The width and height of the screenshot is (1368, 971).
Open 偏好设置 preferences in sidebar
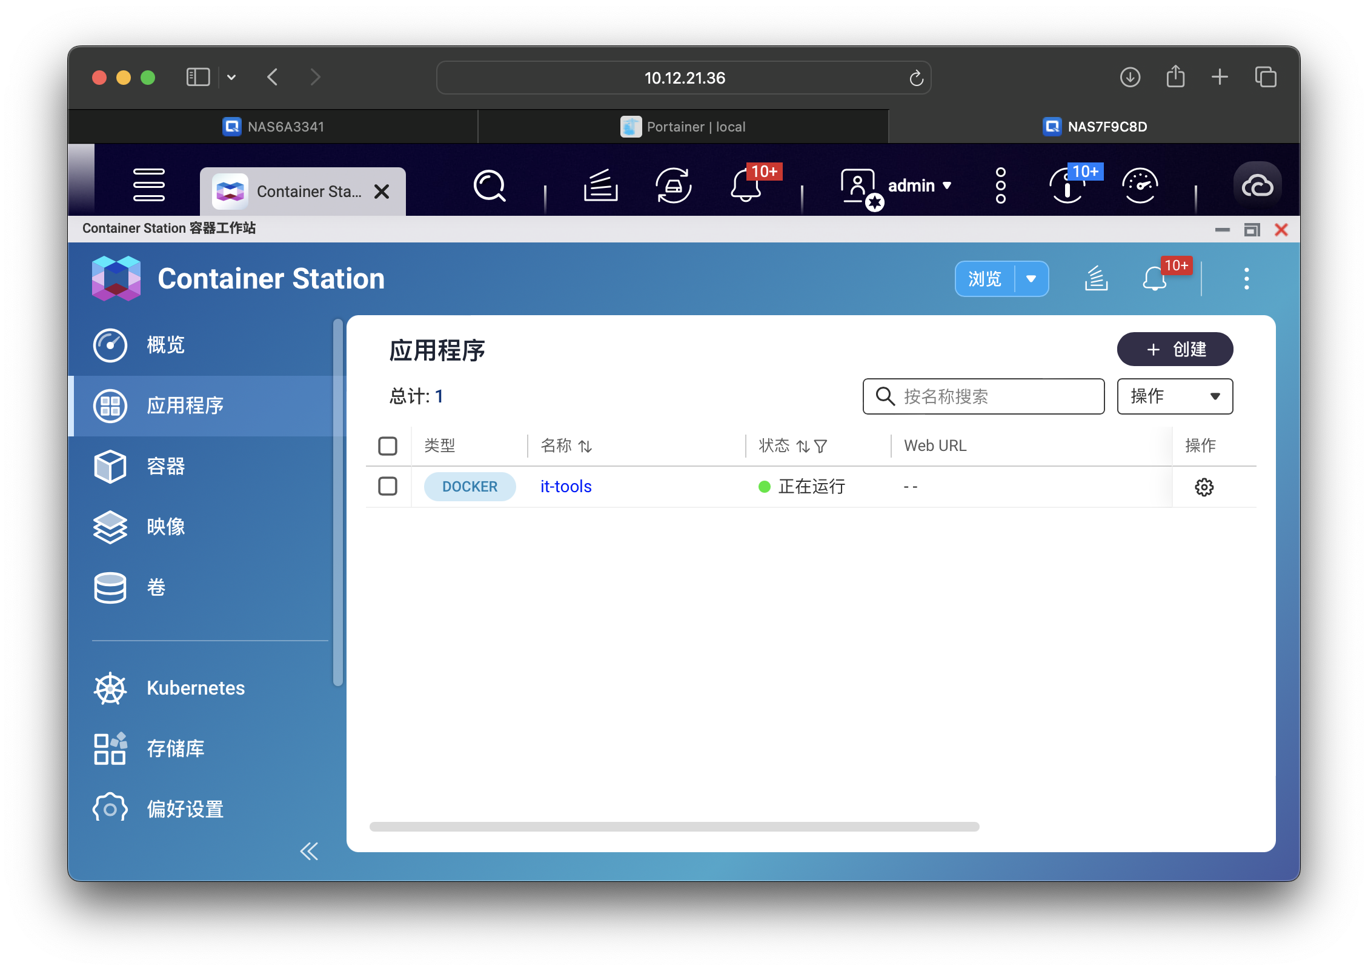[x=206, y=809]
